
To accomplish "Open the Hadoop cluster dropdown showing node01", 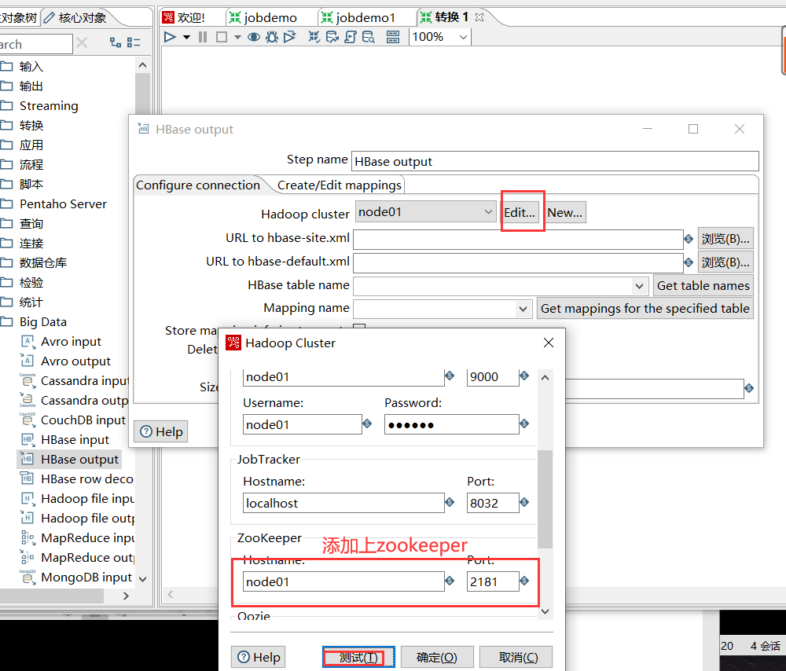I will 425,211.
